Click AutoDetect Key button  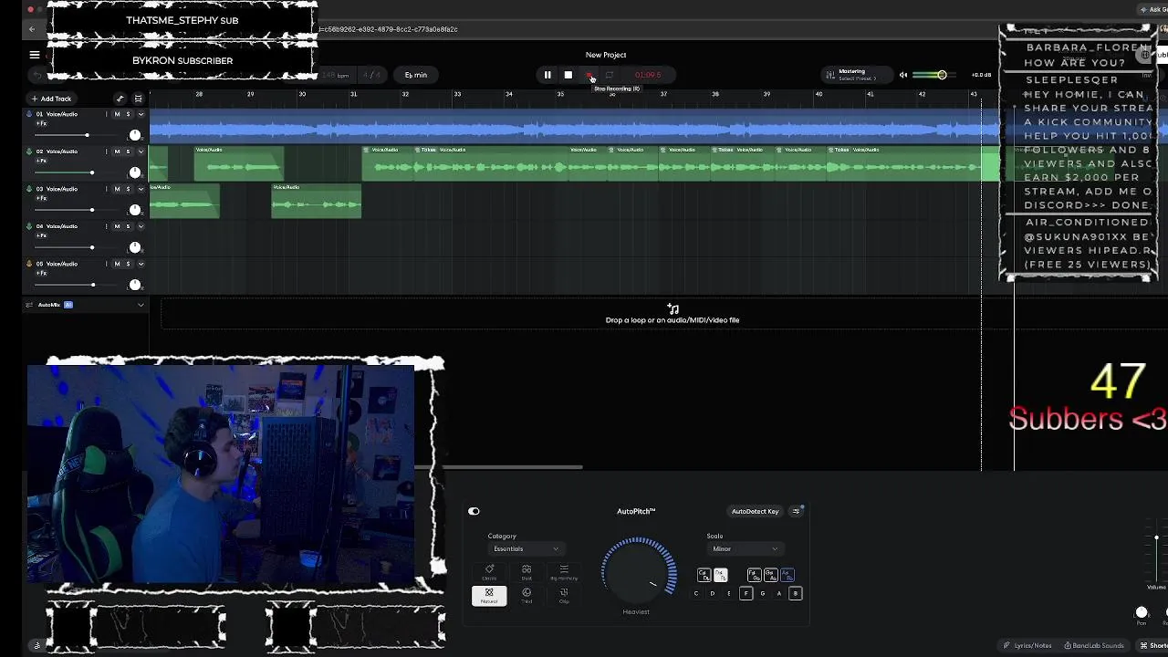point(755,511)
